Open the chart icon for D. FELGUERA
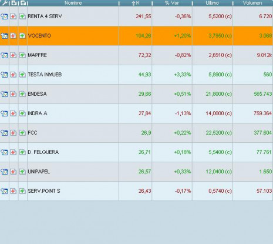The image size is (273, 244). pyautogui.click(x=4, y=152)
